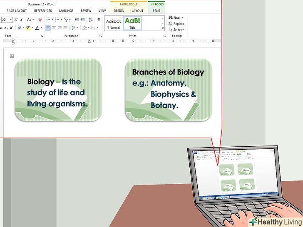Screen dimensions: 303x227
Task: Click the Shrink Font icon
Action: pyautogui.click(x=22, y=20)
